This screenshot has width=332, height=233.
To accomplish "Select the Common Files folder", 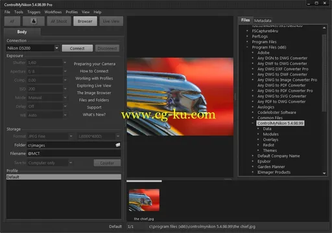I will tap(270, 118).
